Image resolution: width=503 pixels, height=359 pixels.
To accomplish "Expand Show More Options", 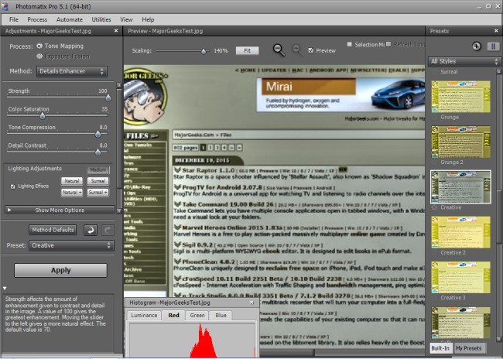I will (60, 210).
